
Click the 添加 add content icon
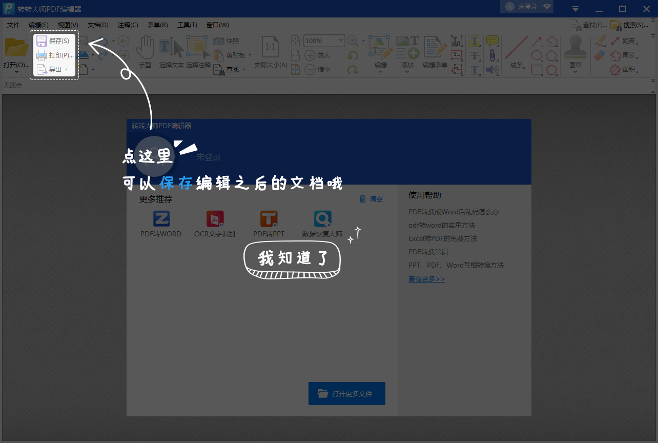pos(407,47)
